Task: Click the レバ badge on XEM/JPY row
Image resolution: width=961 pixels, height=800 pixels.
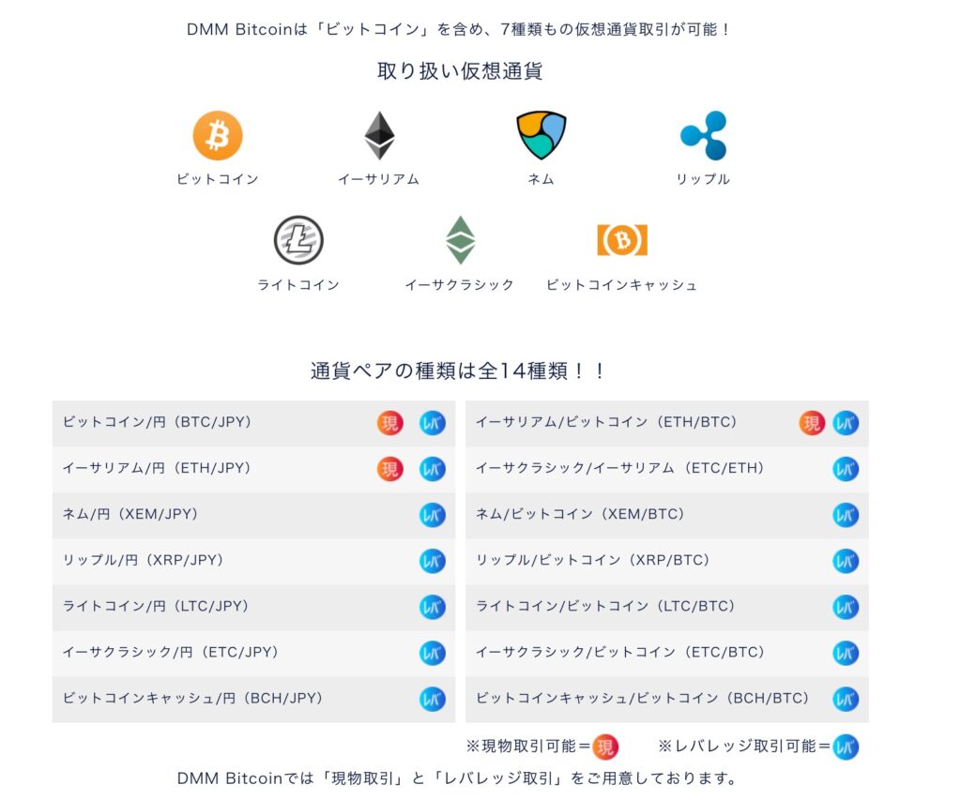Action: click(432, 515)
